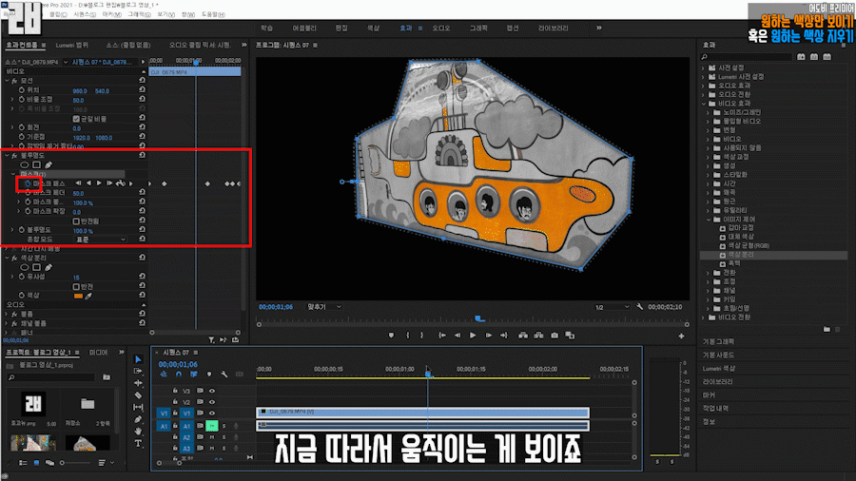Toggle V2 track output eye
Screen dimensions: 856x481
pos(212,402)
